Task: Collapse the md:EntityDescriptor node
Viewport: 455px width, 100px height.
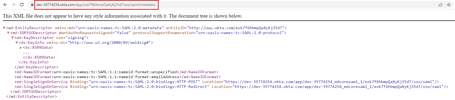Action: click(4, 28)
